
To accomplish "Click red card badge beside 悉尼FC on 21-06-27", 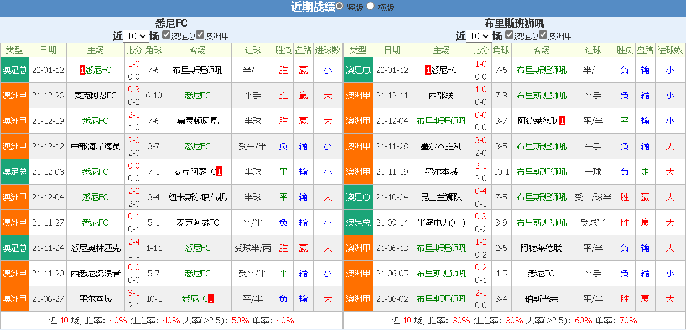I will point(211,299).
